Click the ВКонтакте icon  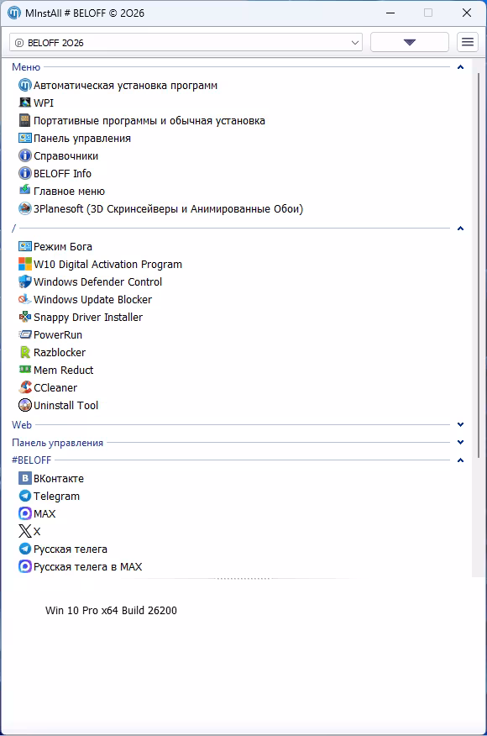point(25,478)
